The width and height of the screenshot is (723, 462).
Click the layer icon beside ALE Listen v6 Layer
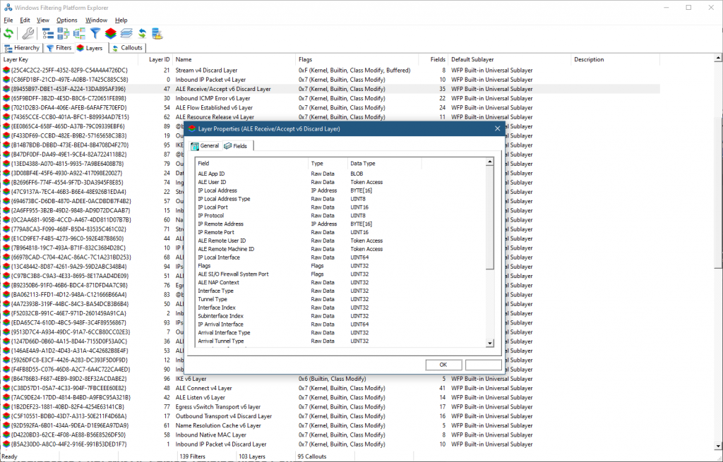click(x=6, y=398)
